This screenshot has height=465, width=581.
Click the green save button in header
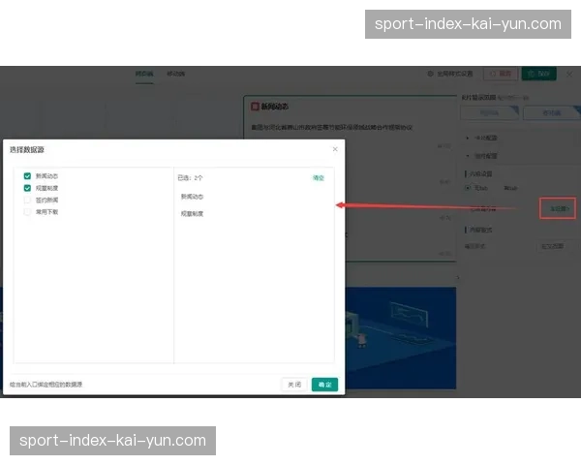click(538, 74)
